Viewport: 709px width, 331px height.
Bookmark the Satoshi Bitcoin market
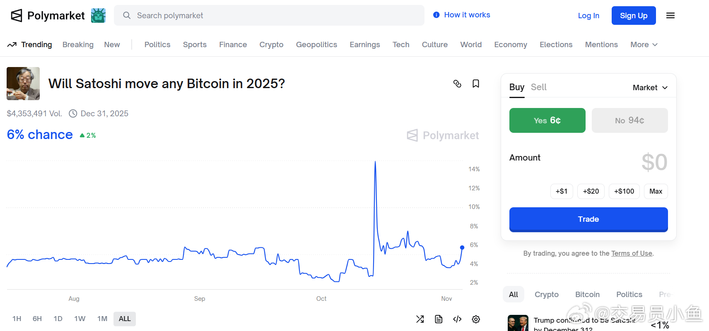pyautogui.click(x=476, y=84)
